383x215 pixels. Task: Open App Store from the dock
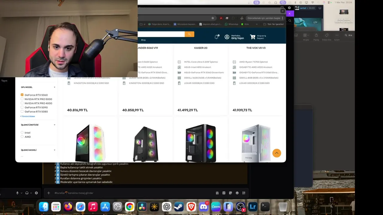click(x=105, y=207)
